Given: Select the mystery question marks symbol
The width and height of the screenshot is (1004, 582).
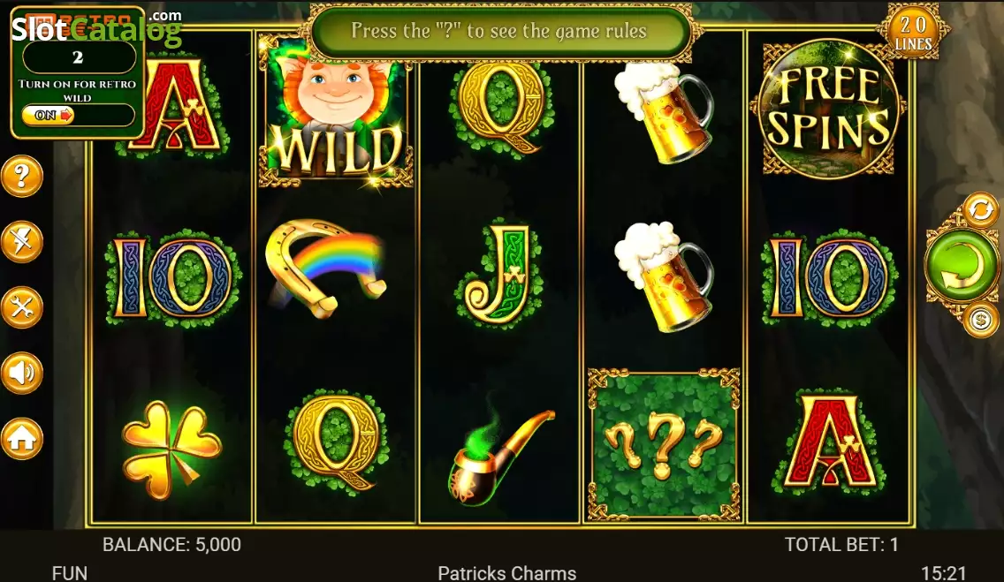Looking at the screenshot, I should tap(664, 444).
